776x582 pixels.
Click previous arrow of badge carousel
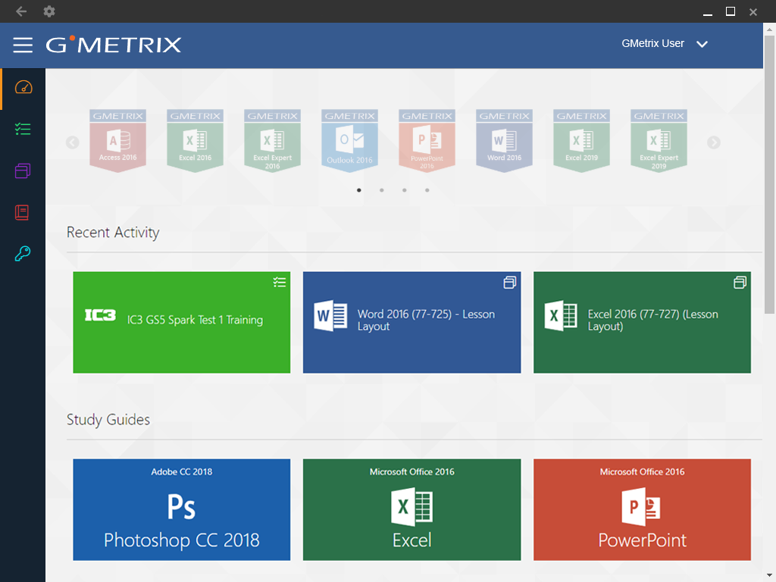click(x=72, y=142)
